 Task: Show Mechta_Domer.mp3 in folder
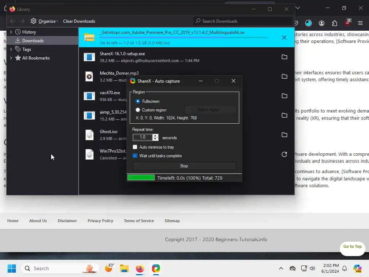click(x=284, y=76)
